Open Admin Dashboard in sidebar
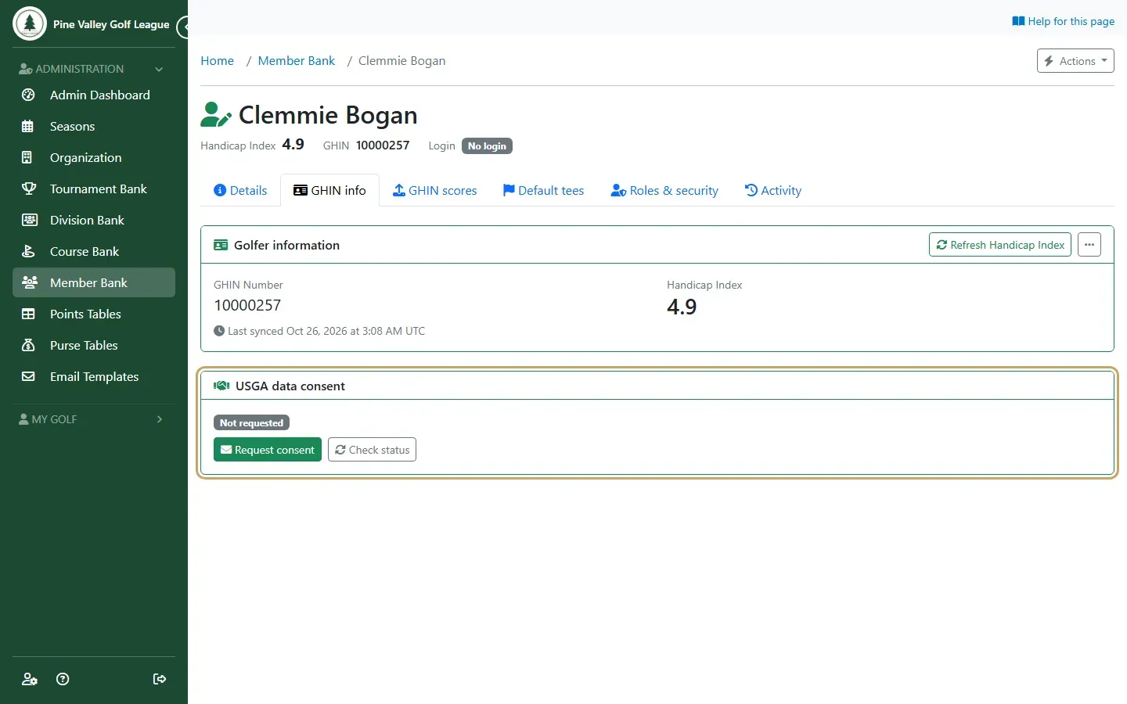 pyautogui.click(x=94, y=95)
